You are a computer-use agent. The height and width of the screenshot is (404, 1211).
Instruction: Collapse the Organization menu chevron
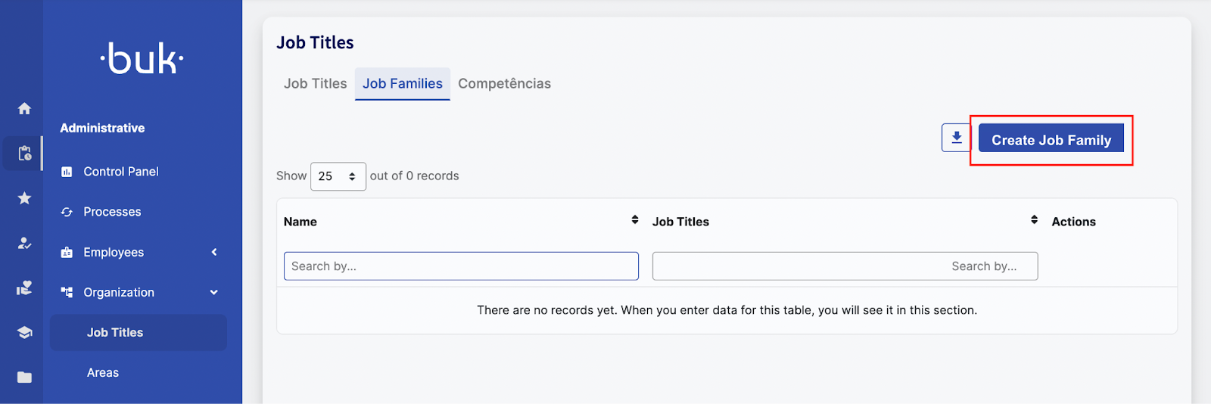(x=214, y=292)
